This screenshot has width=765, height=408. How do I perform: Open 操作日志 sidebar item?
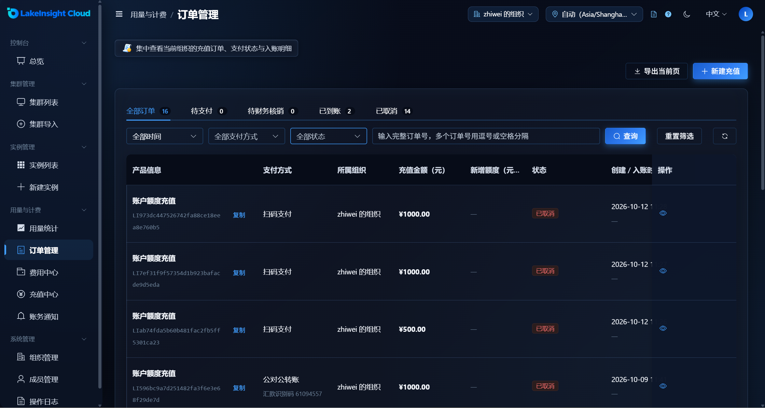click(49, 401)
